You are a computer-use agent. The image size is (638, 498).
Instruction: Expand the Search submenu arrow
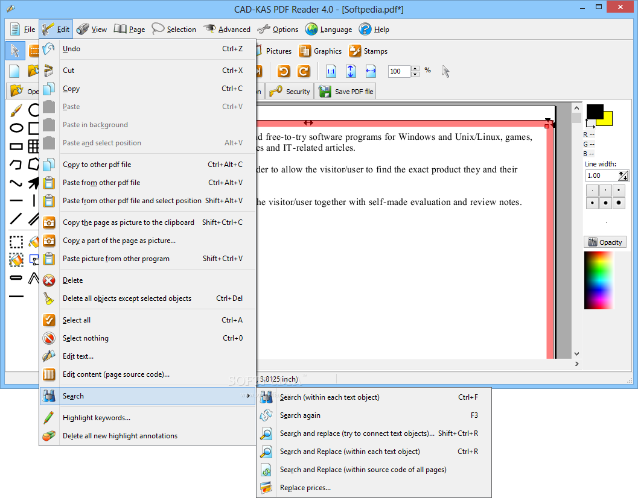tap(248, 396)
